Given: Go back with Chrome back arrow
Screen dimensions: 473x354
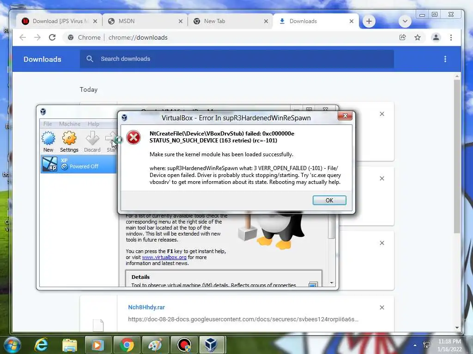Looking at the screenshot, I should tap(23, 37).
